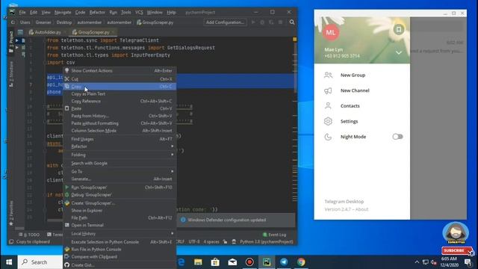Open the Favorites tool window sidebar tab

pyautogui.click(x=11, y=213)
